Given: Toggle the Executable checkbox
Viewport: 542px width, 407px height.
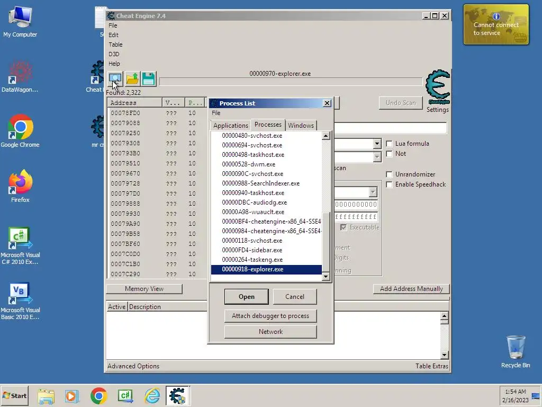Looking at the screenshot, I should coord(343,227).
